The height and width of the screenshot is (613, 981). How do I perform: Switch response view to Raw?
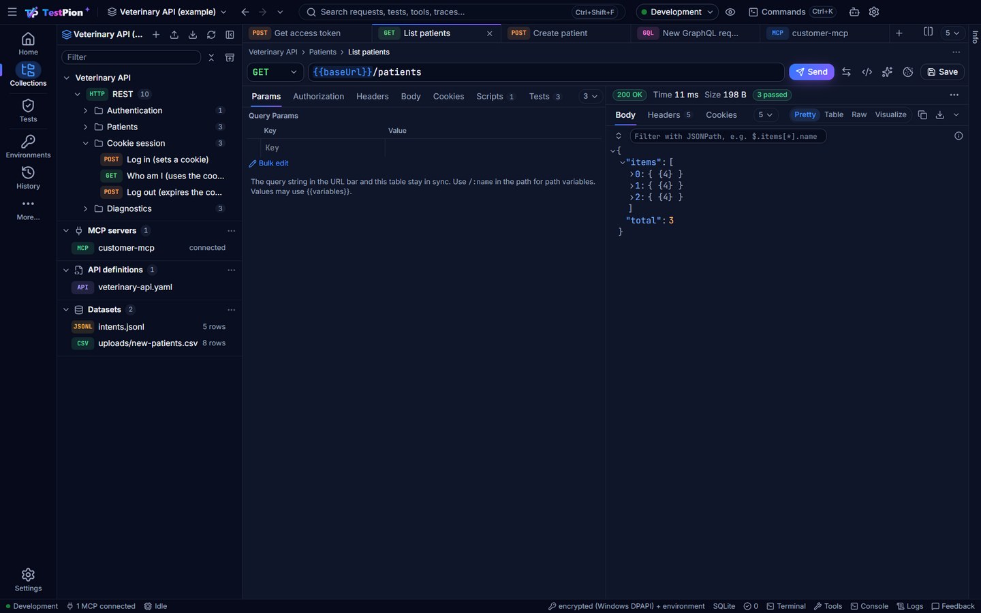pyautogui.click(x=859, y=115)
